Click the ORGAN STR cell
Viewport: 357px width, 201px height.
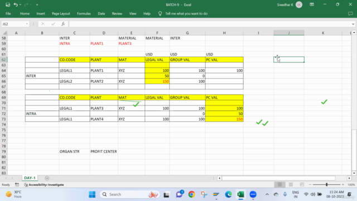(x=74, y=151)
